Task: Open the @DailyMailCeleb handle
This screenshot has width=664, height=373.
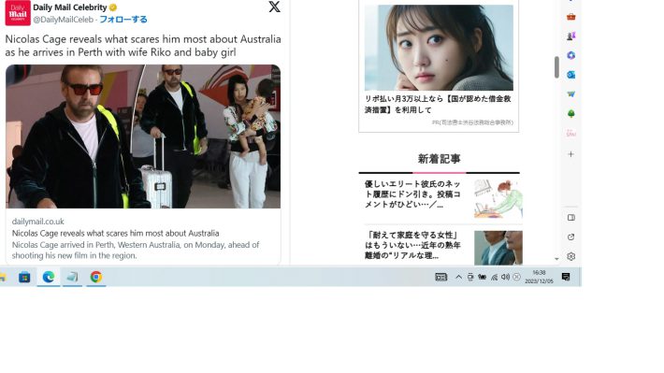Action: click(63, 20)
